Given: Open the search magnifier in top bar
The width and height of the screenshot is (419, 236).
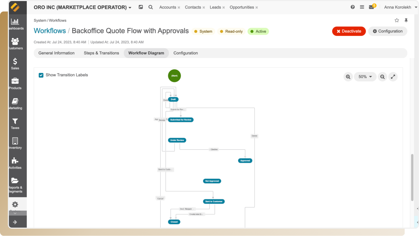Looking at the screenshot, I should tap(151, 7).
